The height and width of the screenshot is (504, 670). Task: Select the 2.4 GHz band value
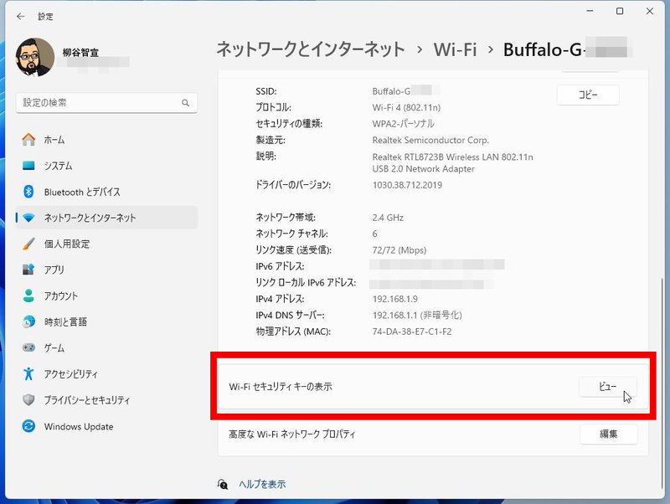[388, 218]
